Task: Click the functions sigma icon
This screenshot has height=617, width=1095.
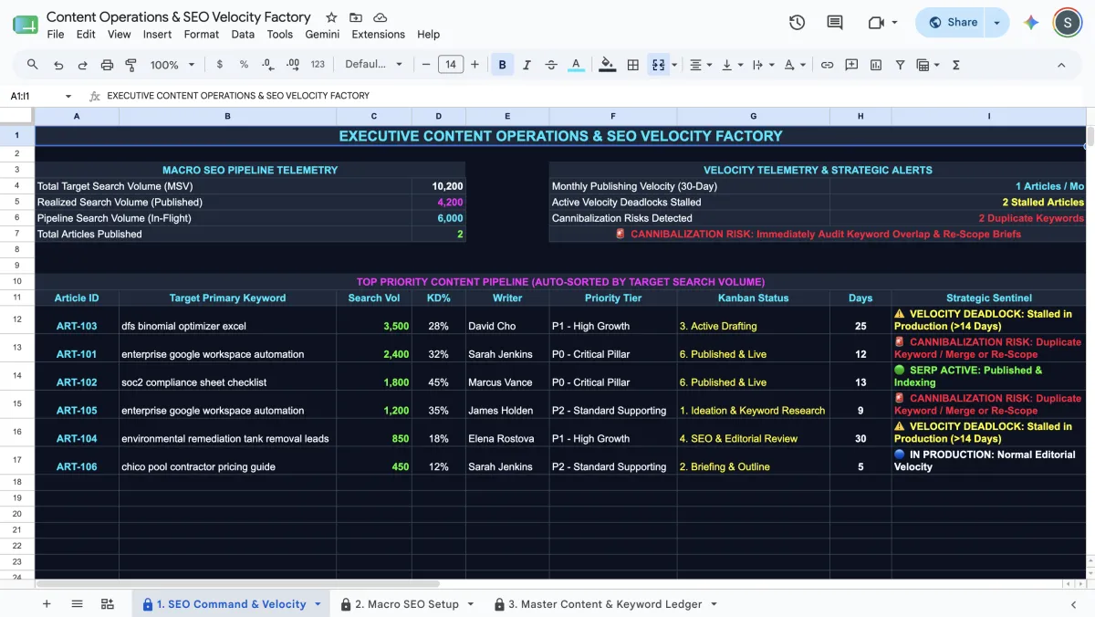Action: click(955, 65)
